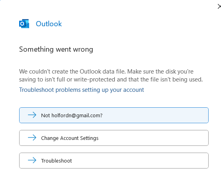Start the Troubleshoot option
The height and width of the screenshot is (186, 221).
114,161
